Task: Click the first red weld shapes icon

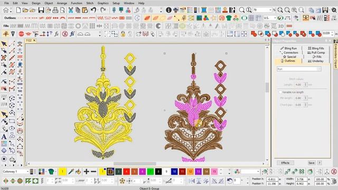Action: tap(253, 34)
